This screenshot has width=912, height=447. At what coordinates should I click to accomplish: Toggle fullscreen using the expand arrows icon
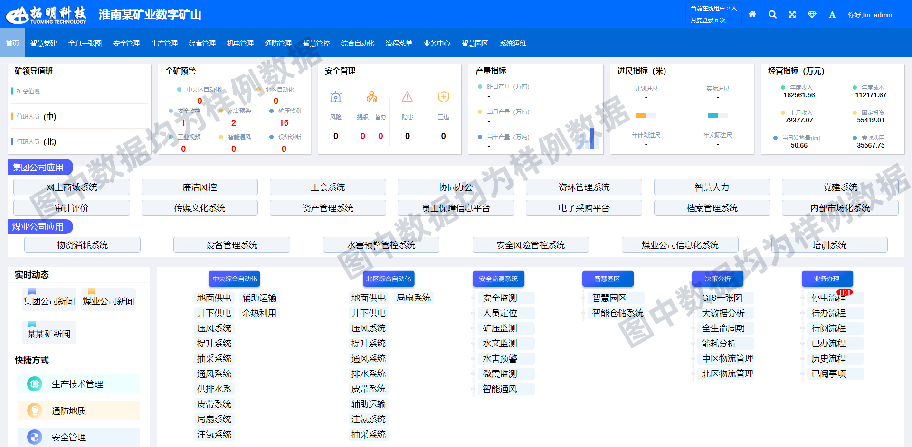tap(792, 14)
